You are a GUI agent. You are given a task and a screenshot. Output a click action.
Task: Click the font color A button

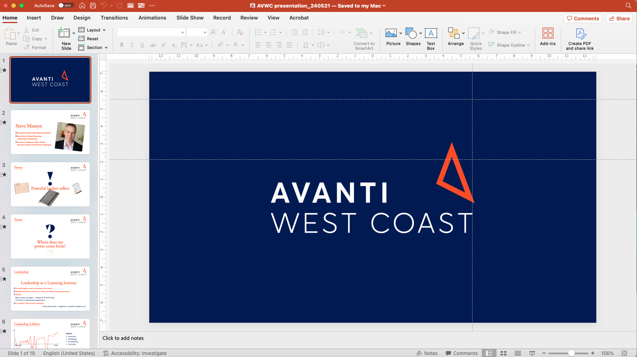tap(236, 45)
